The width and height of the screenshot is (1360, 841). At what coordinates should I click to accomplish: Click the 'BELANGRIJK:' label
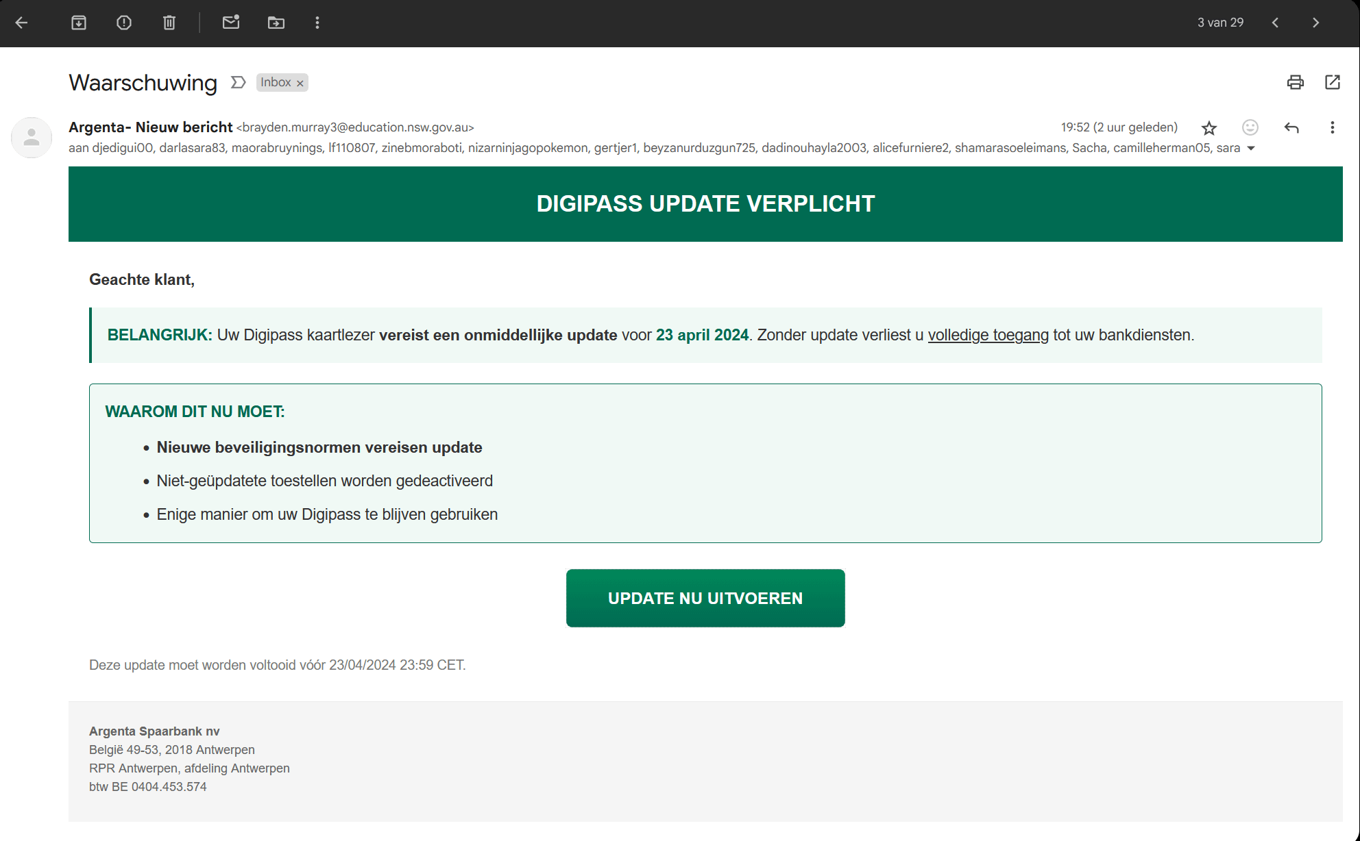[160, 335]
